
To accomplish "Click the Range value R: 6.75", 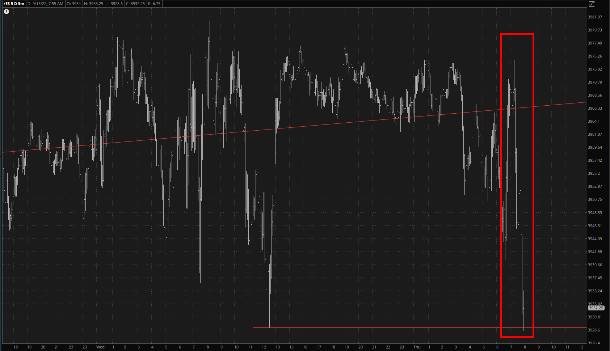I will [x=154, y=4].
